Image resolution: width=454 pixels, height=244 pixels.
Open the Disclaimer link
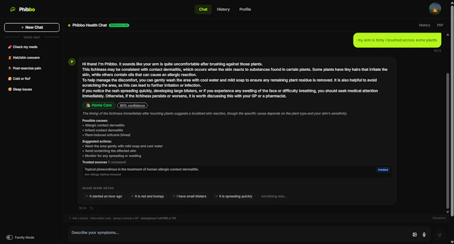[x=439, y=218]
